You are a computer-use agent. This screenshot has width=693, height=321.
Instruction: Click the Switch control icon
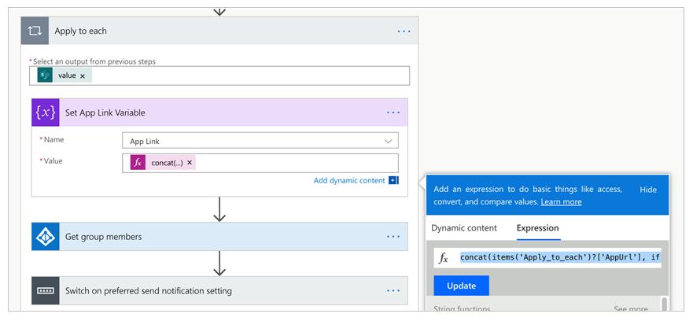pyautogui.click(x=46, y=291)
